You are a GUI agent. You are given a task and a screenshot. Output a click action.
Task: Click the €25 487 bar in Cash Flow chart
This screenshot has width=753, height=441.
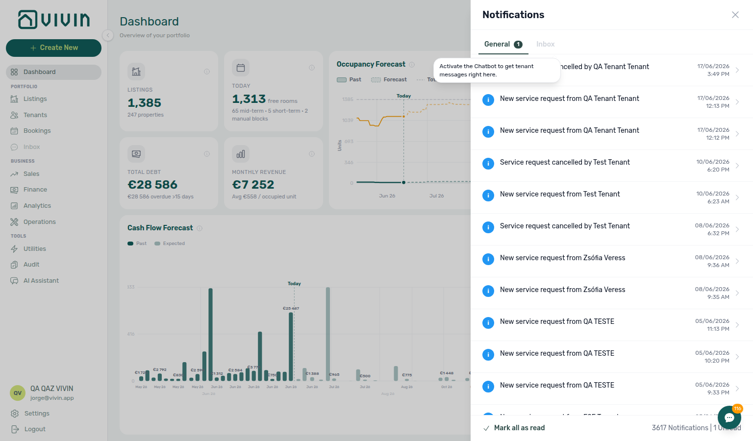coord(291,346)
